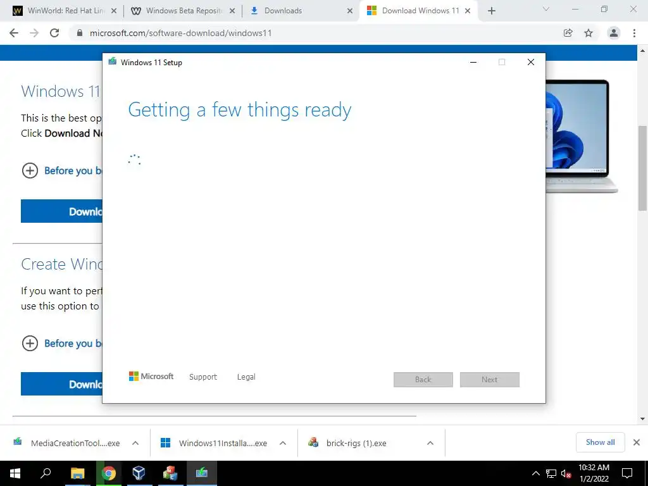Viewport: 648px width, 486px height.
Task: Click the address bar URL
Action: [x=180, y=33]
